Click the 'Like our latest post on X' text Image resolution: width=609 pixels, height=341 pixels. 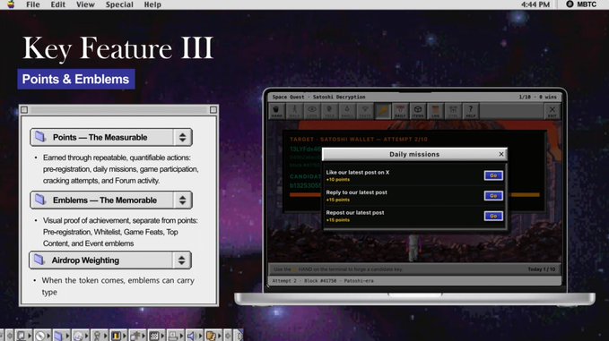tap(358, 173)
